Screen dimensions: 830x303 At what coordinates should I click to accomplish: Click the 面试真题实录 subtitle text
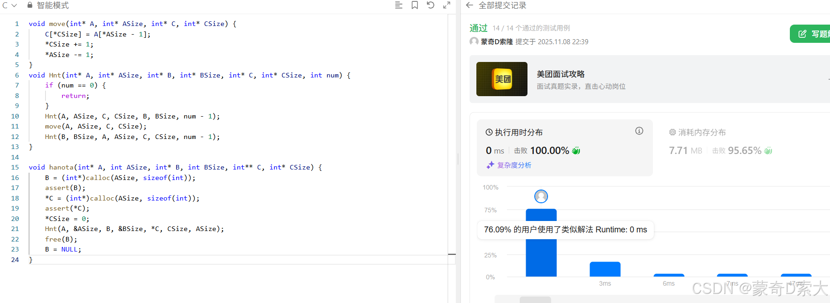(x=581, y=86)
